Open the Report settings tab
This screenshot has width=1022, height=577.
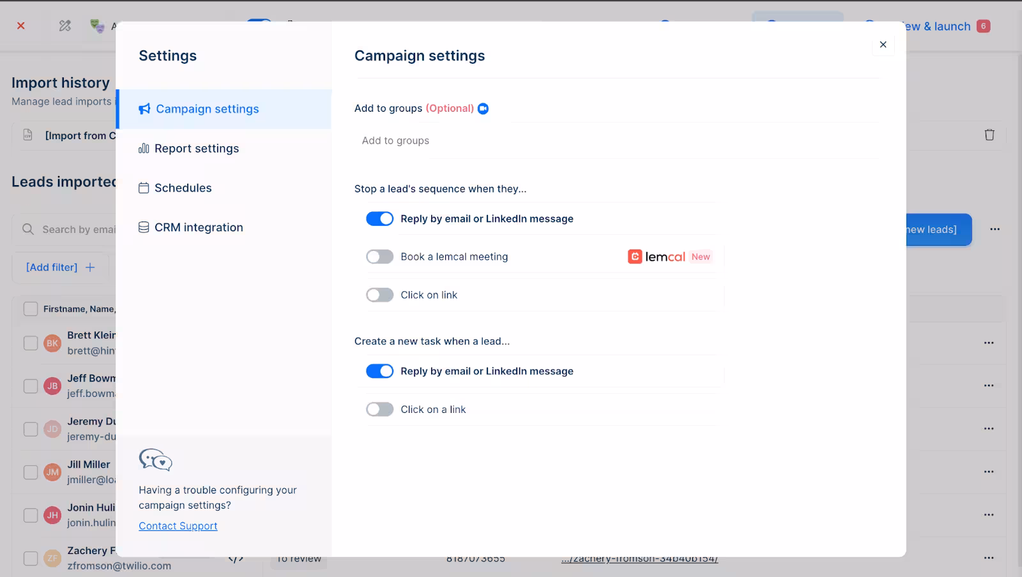pyautogui.click(x=196, y=149)
